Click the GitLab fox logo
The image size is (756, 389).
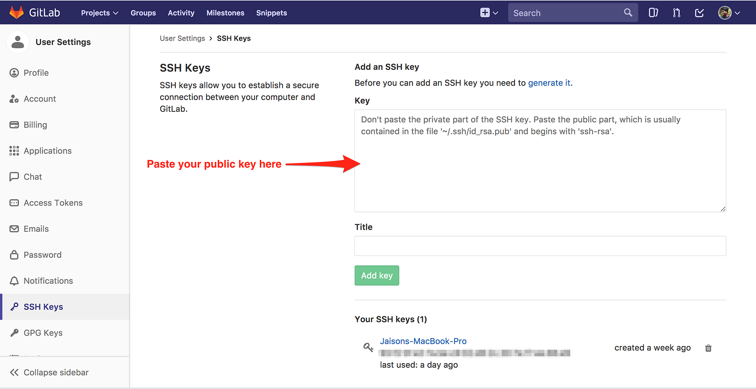coord(17,13)
